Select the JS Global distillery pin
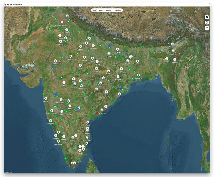Image resolution: width=214 pixels, height=177 pixels. [60, 36]
